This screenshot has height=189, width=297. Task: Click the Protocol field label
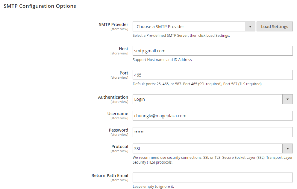(x=120, y=147)
